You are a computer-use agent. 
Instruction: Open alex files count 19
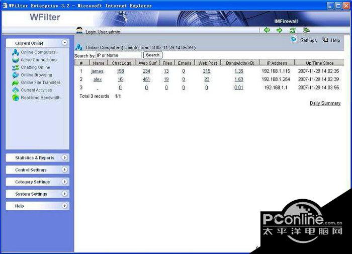coord(166,79)
